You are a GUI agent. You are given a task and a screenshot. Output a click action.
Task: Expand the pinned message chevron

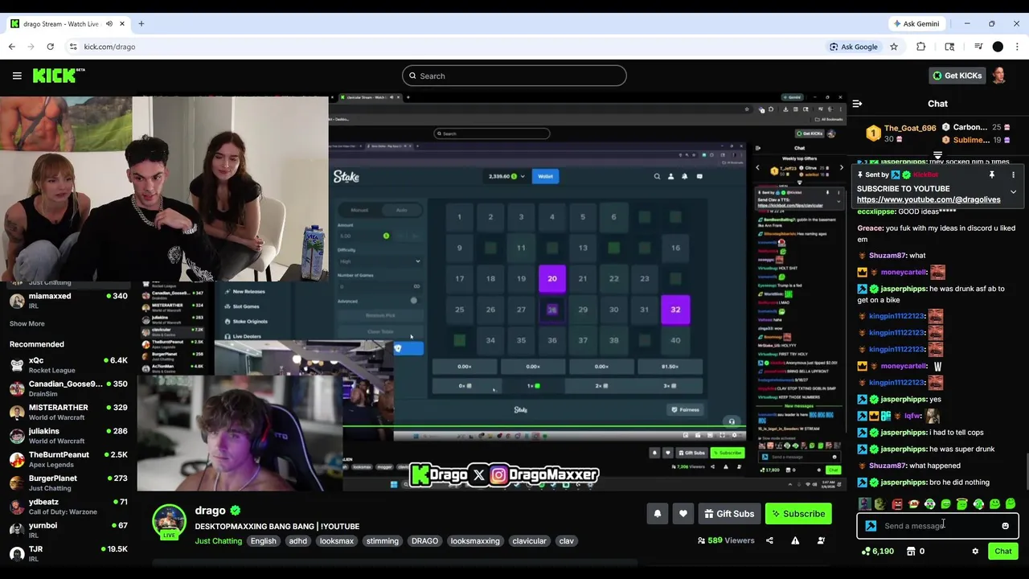click(1013, 192)
